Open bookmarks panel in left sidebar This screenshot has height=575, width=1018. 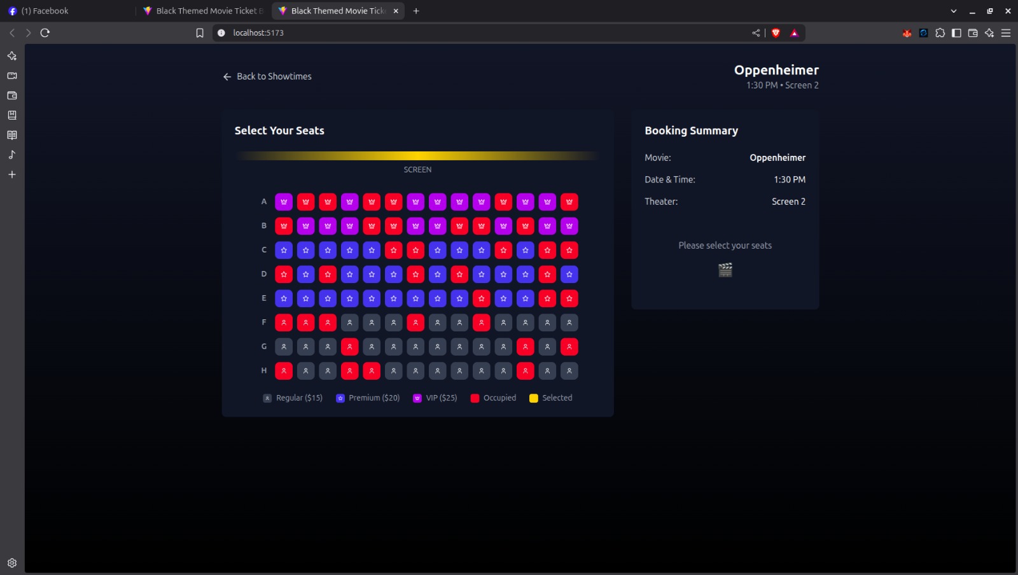tap(12, 115)
